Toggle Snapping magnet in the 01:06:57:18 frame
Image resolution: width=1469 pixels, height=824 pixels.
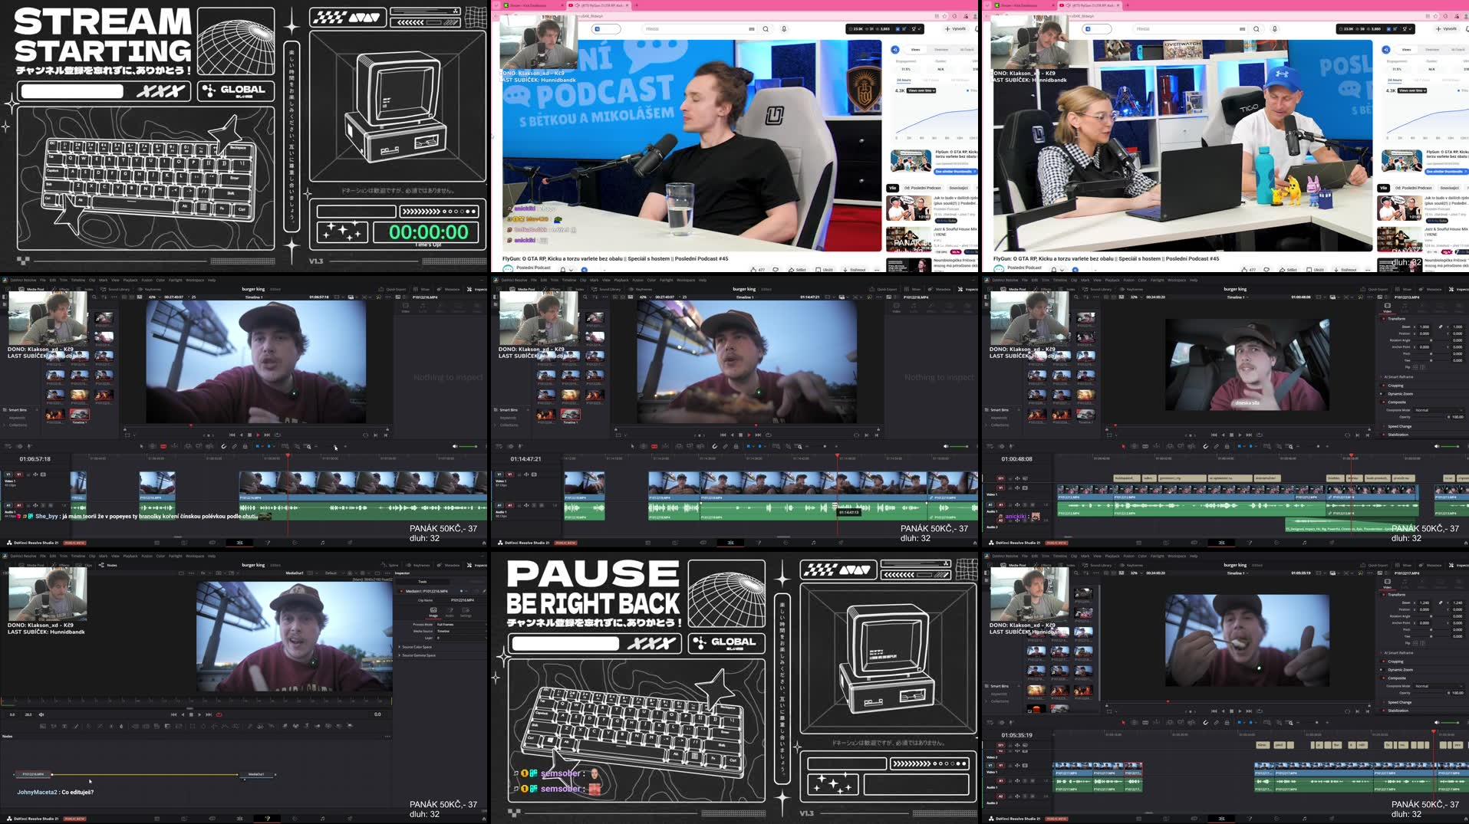(224, 446)
